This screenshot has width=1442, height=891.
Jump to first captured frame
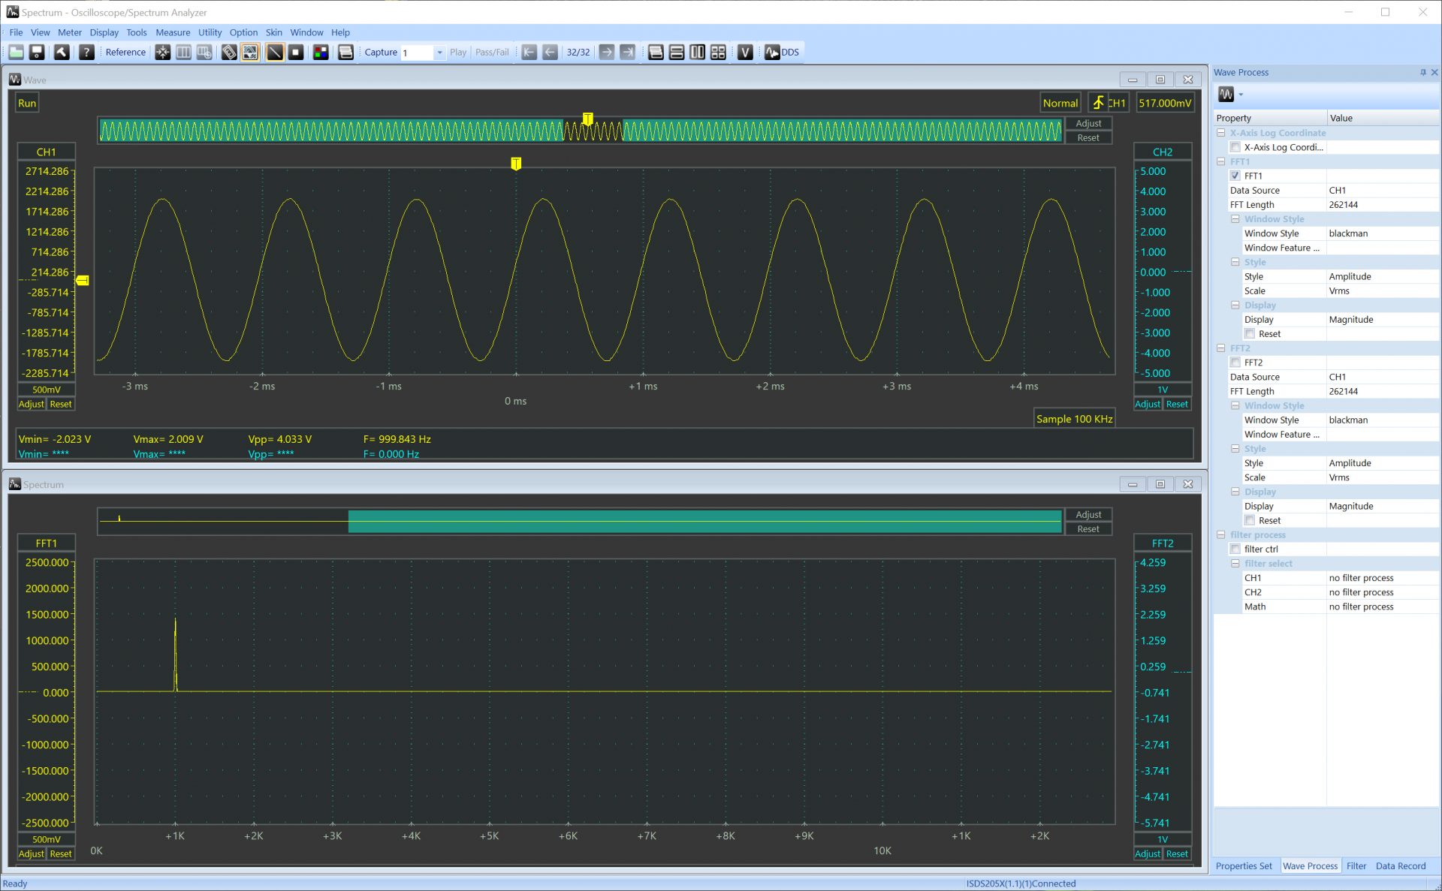(x=529, y=53)
